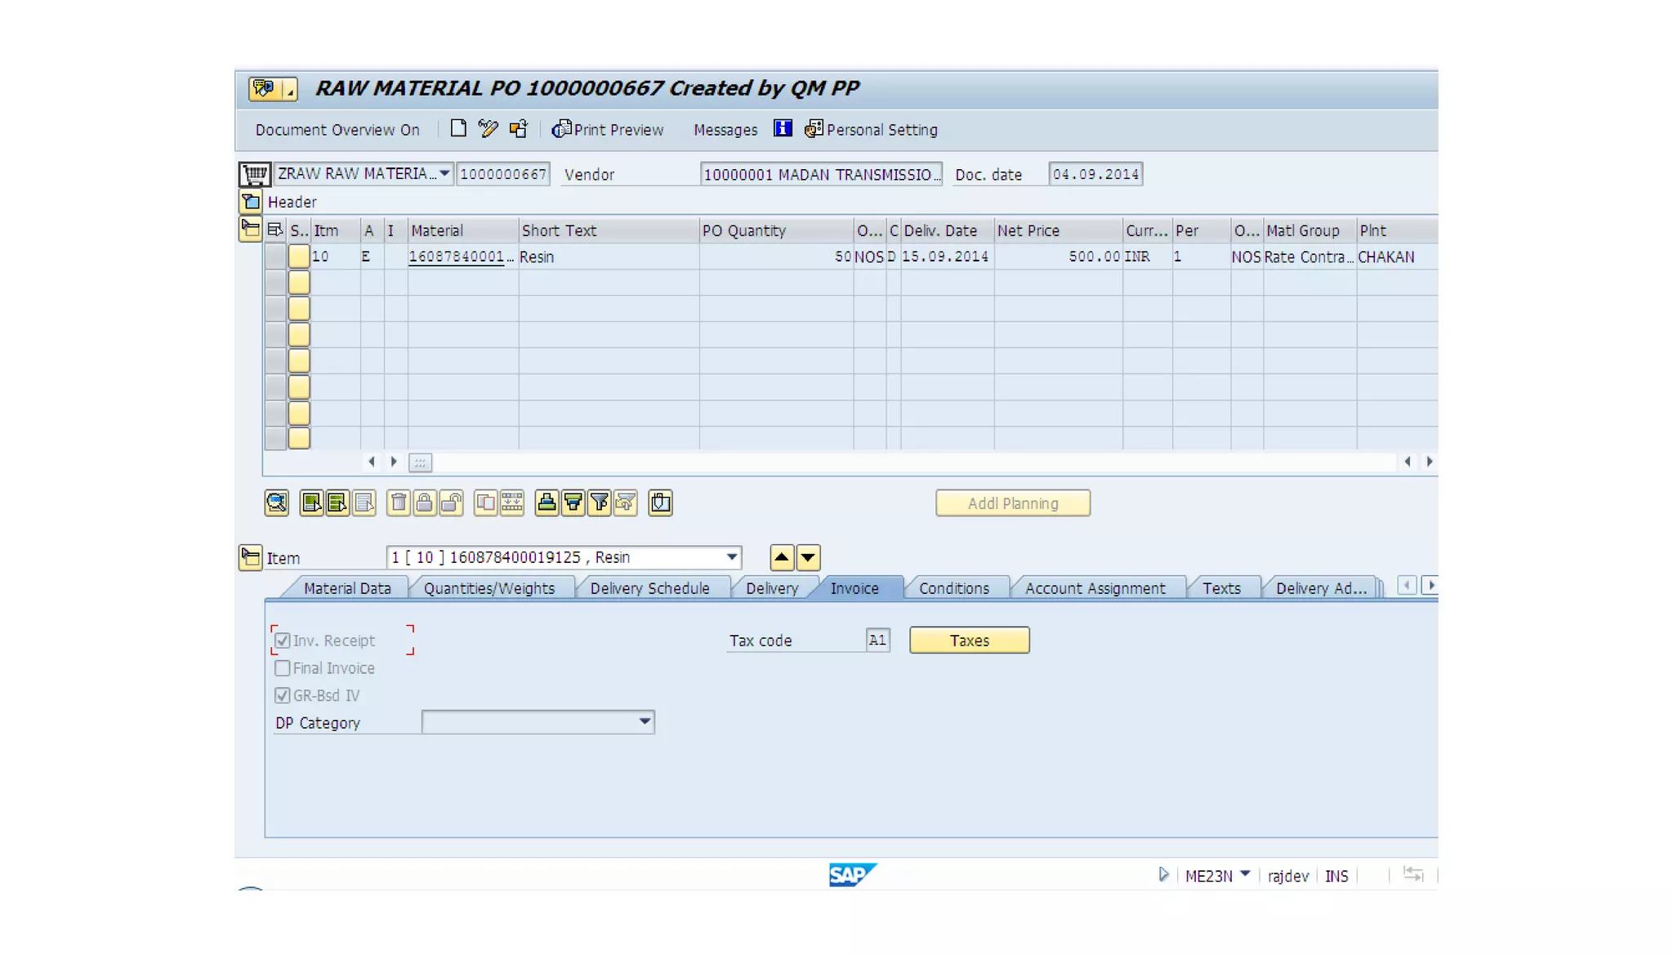The width and height of the screenshot is (1673, 956).
Task: Click Document Overview On button
Action: (337, 130)
